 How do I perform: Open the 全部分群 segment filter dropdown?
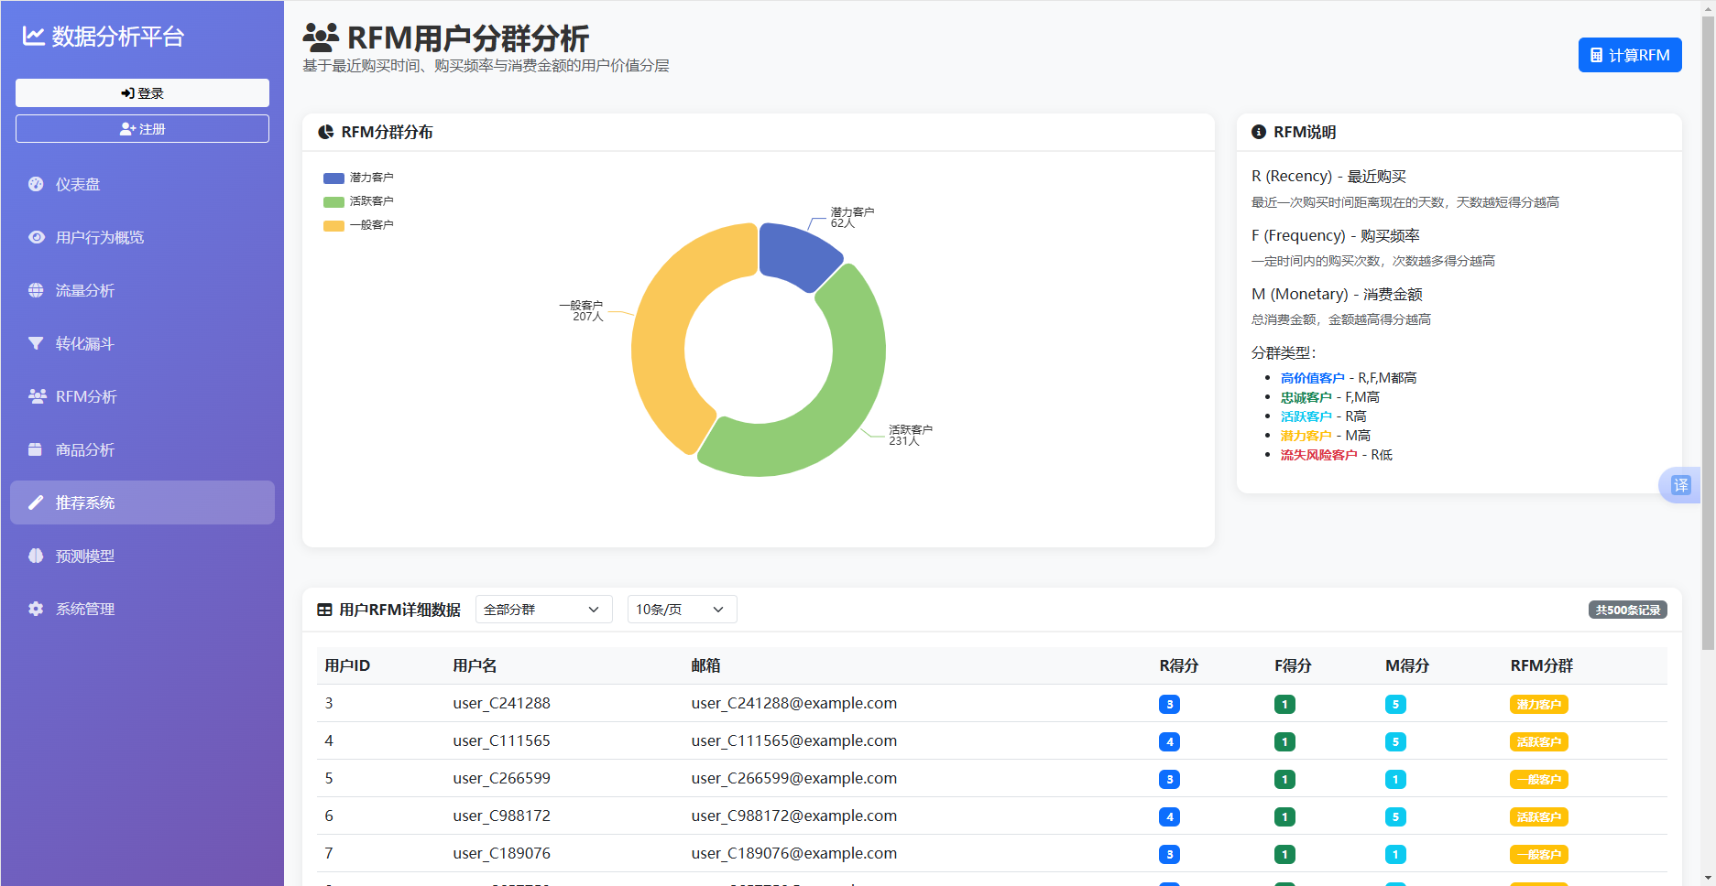(x=543, y=610)
